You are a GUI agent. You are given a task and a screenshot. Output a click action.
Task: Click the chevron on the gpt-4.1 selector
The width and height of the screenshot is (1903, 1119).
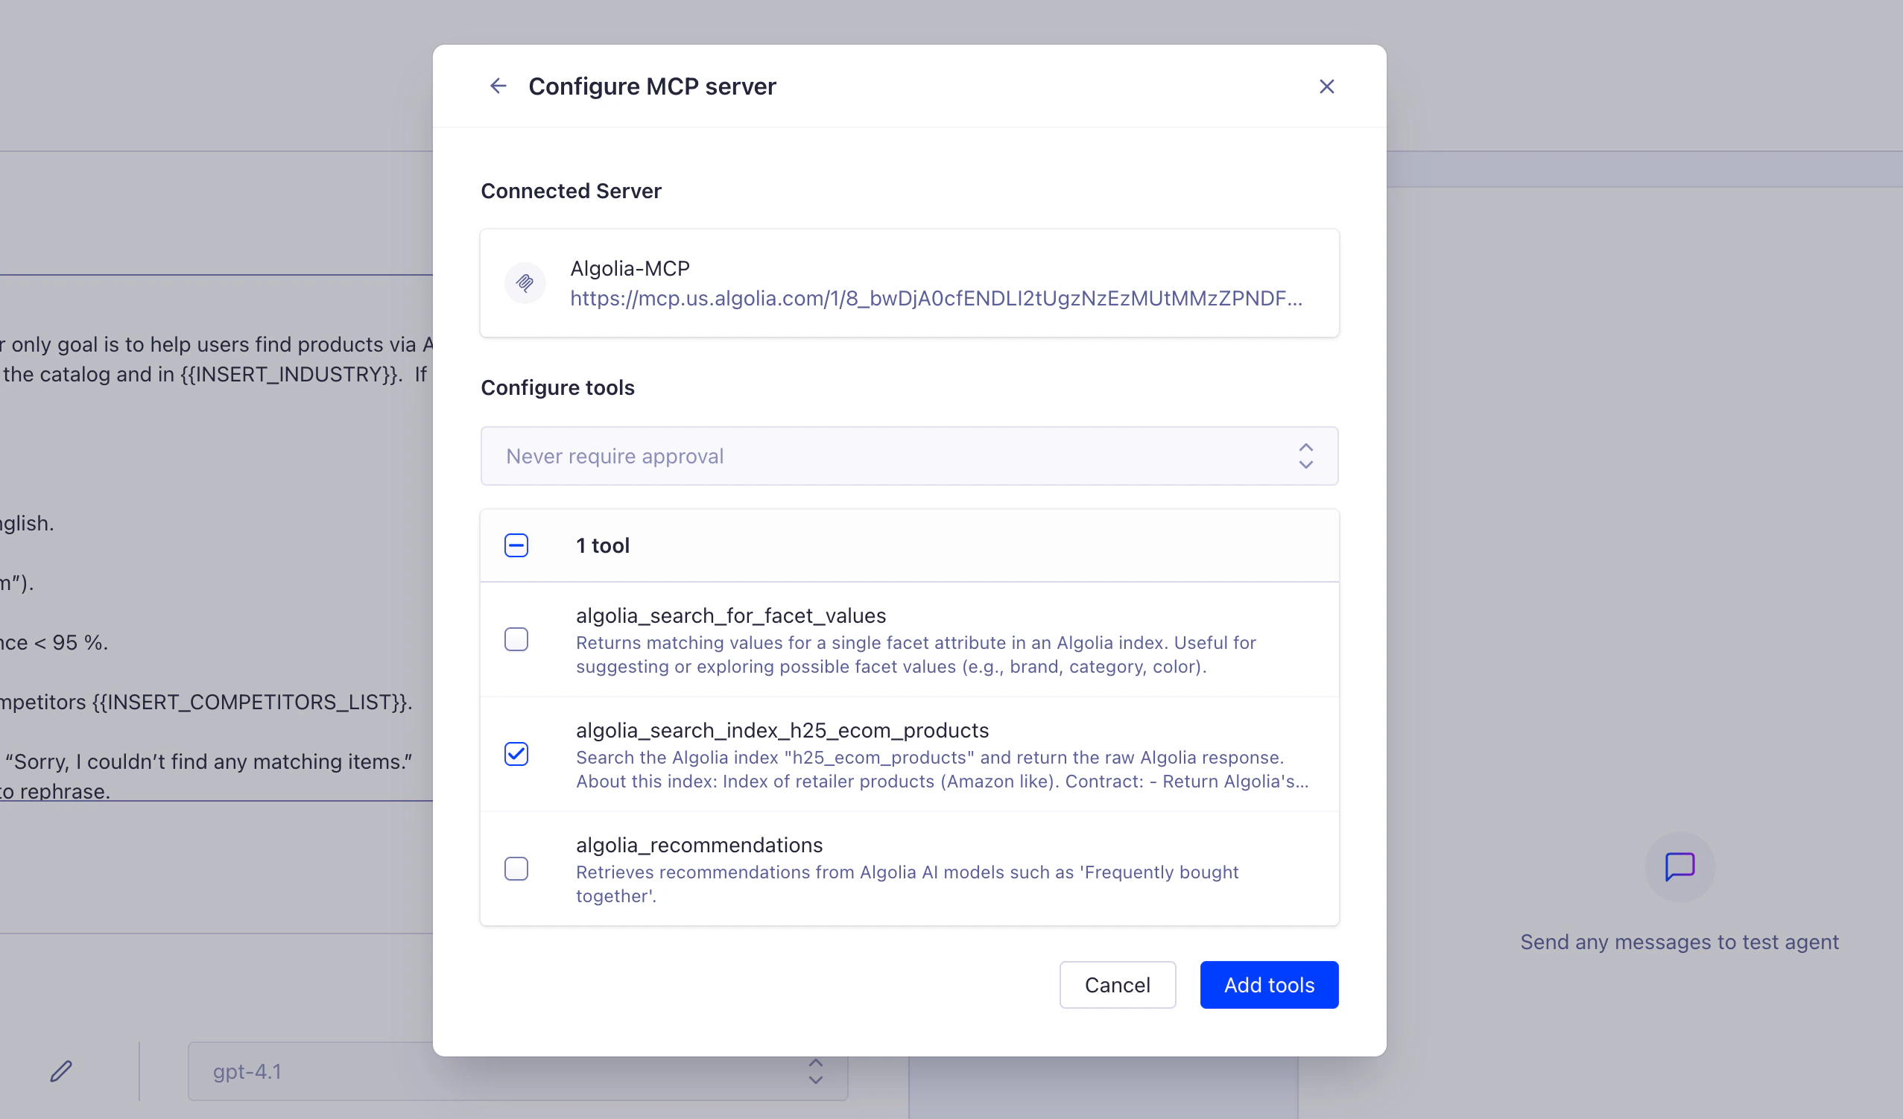pos(816,1072)
